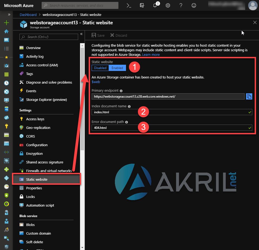Open Dashboard icon in left rail
The image size is (259, 250).
(x=6, y=40)
